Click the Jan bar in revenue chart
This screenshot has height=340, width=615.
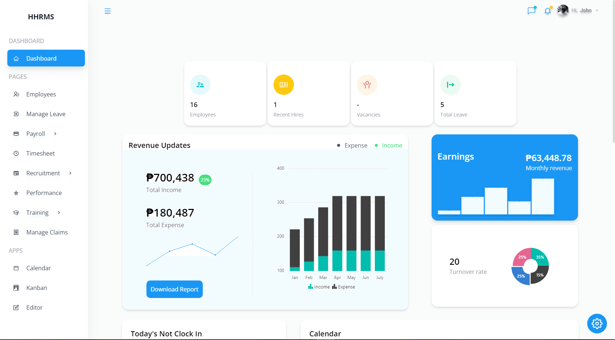(295, 250)
